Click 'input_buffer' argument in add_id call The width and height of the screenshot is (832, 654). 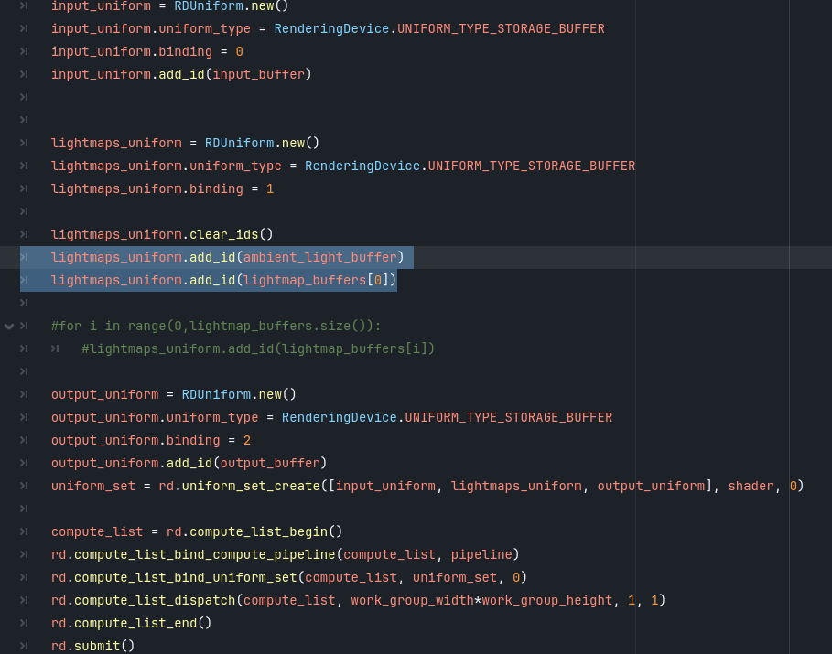pos(258,74)
